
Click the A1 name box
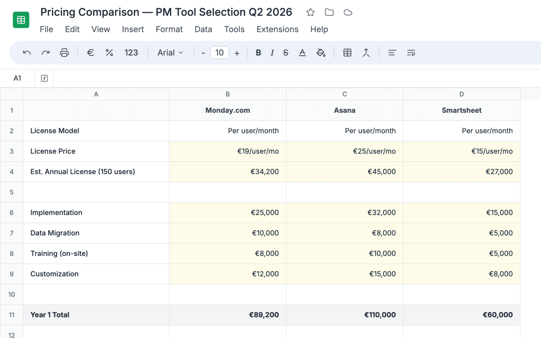click(17, 78)
